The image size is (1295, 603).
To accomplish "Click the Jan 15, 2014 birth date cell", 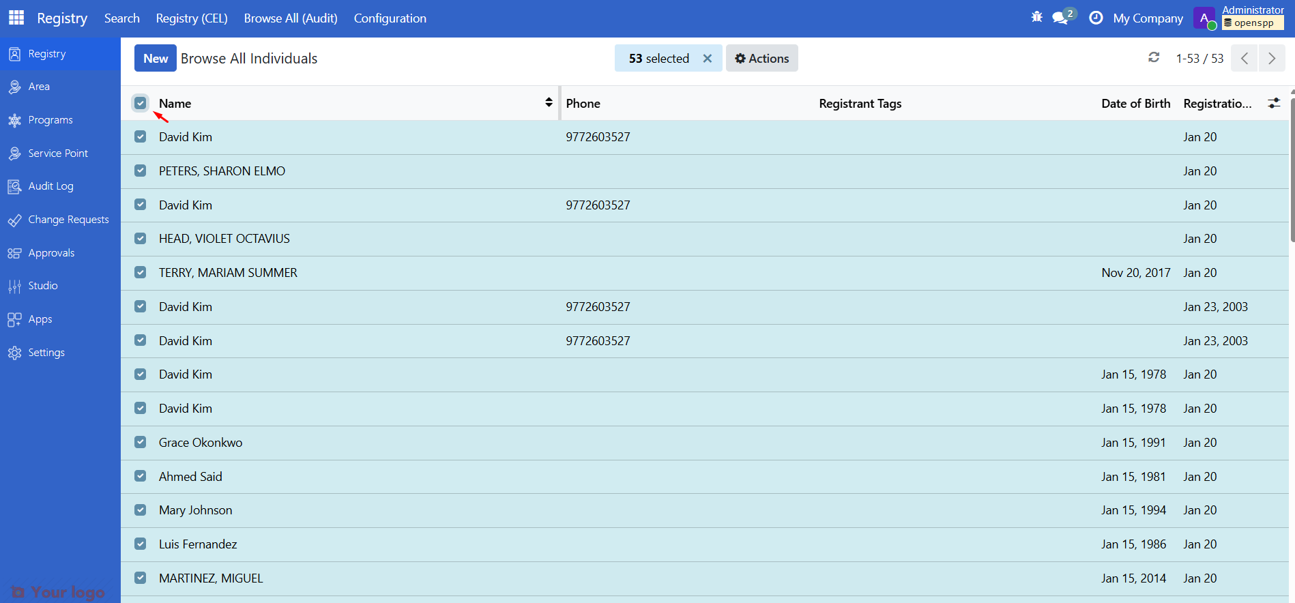I will [1133, 578].
